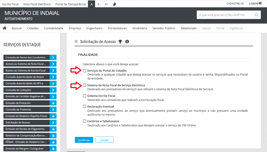Open the Contabilidade menu
Screen dimensions: 267x152
point(54,28)
